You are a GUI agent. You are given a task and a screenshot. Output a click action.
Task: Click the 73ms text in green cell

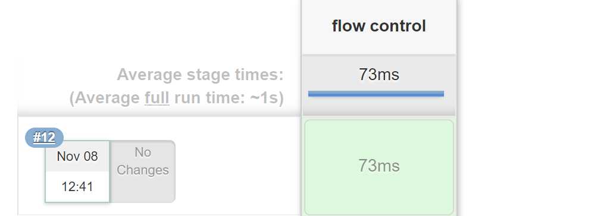(379, 166)
